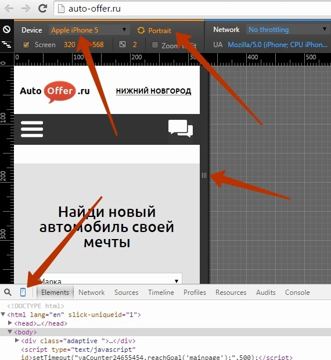Expand the head element node
Screen dimensions: 331x360
(x=10, y=323)
